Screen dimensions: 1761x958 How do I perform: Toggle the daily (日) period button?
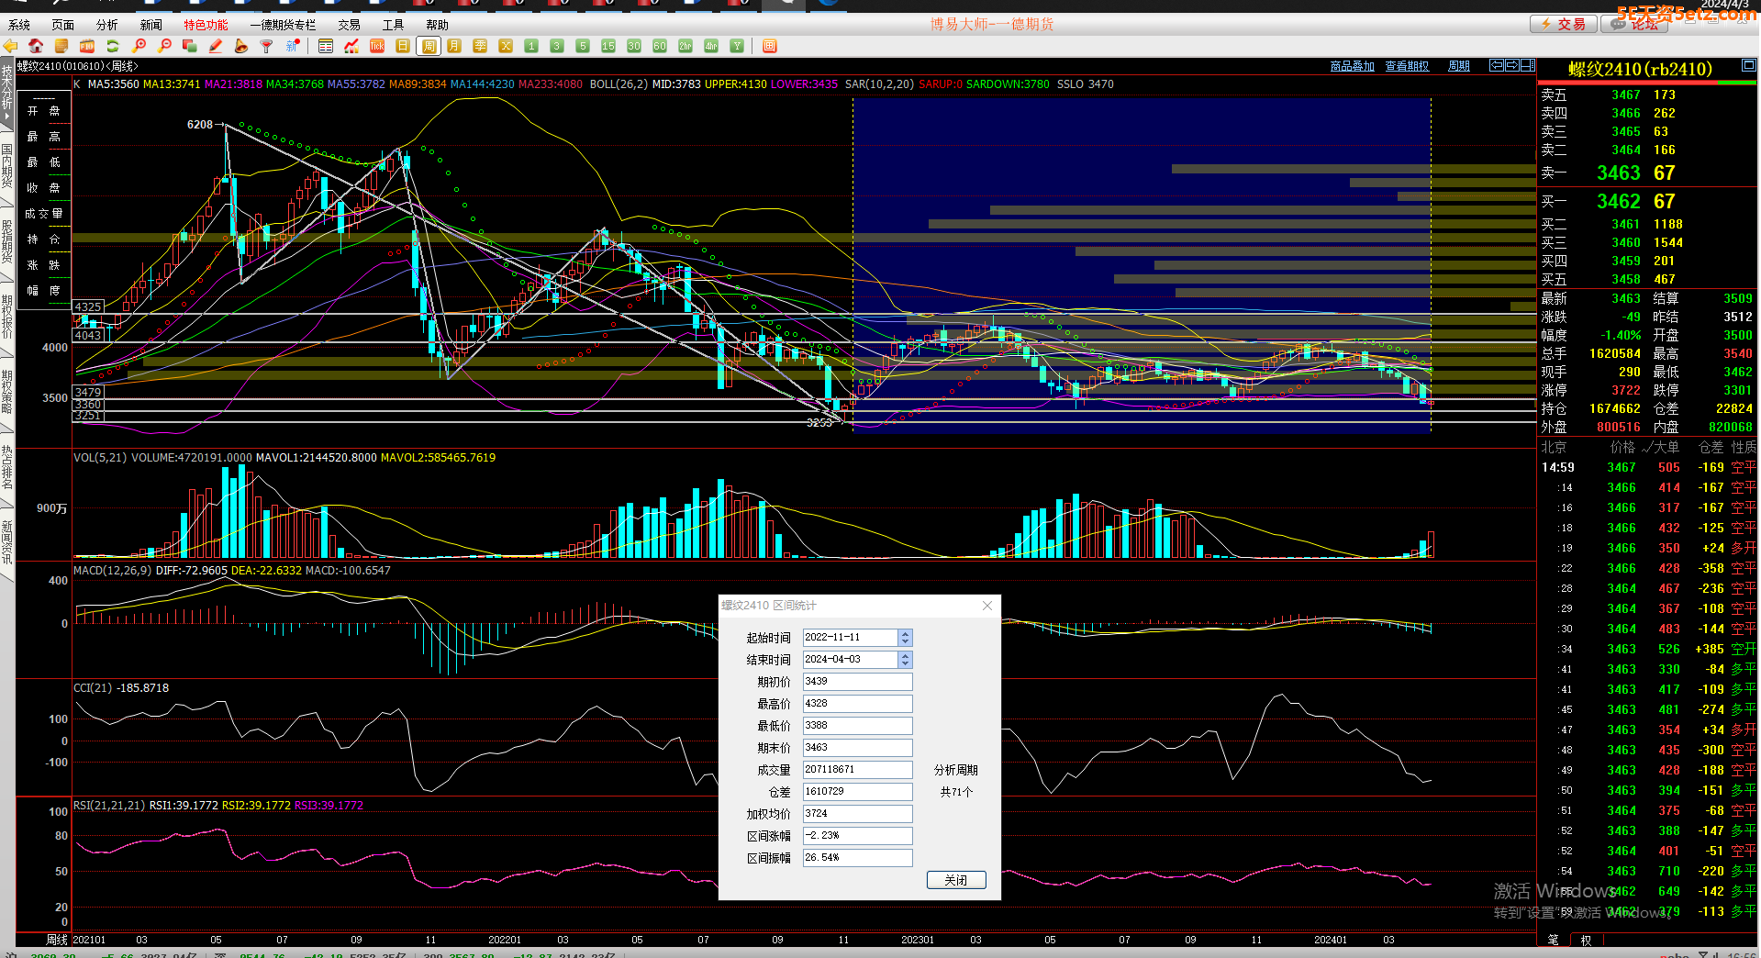[x=403, y=46]
